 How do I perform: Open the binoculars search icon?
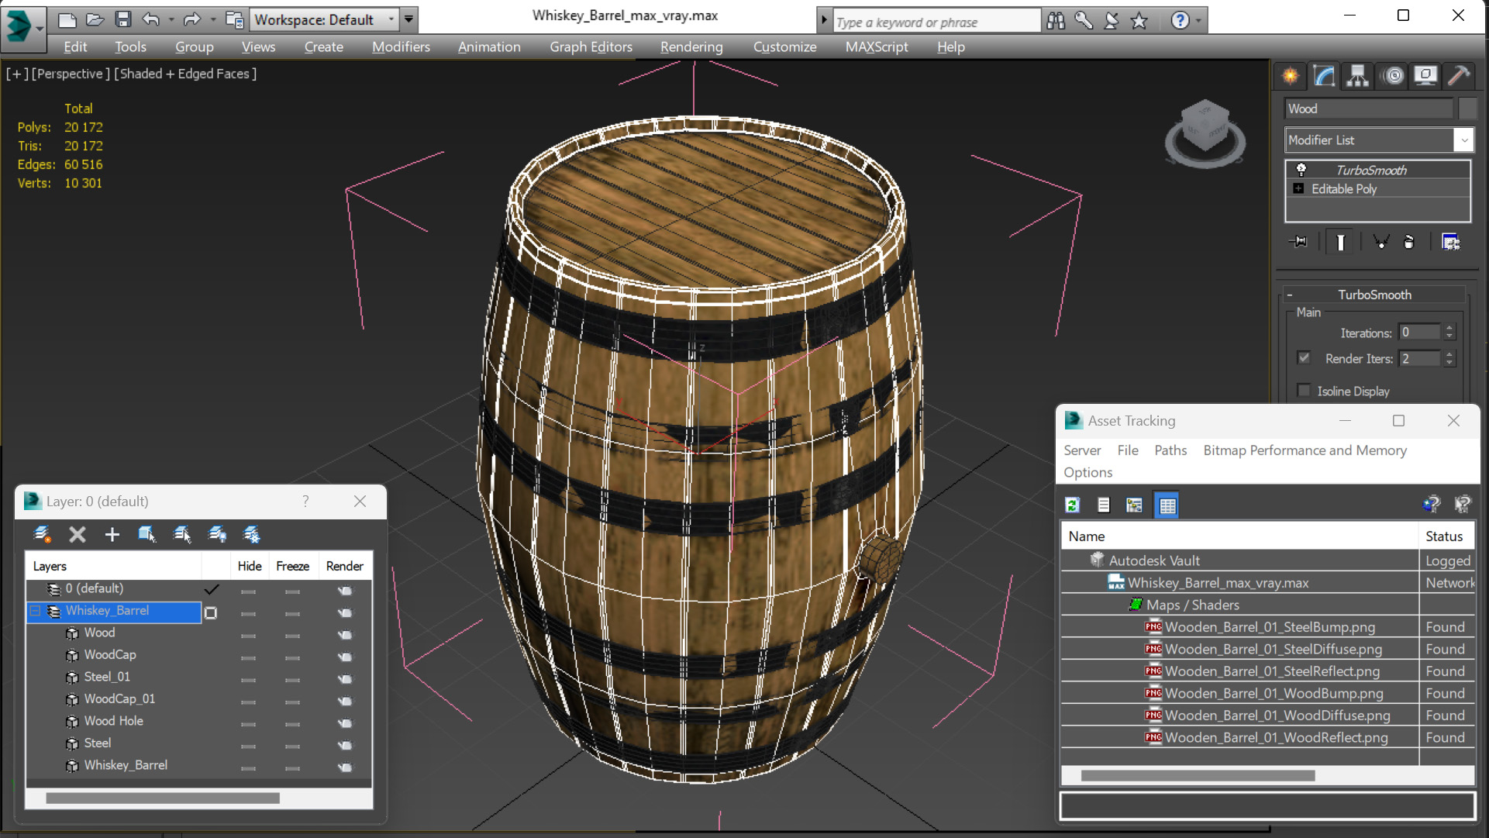point(1056,21)
